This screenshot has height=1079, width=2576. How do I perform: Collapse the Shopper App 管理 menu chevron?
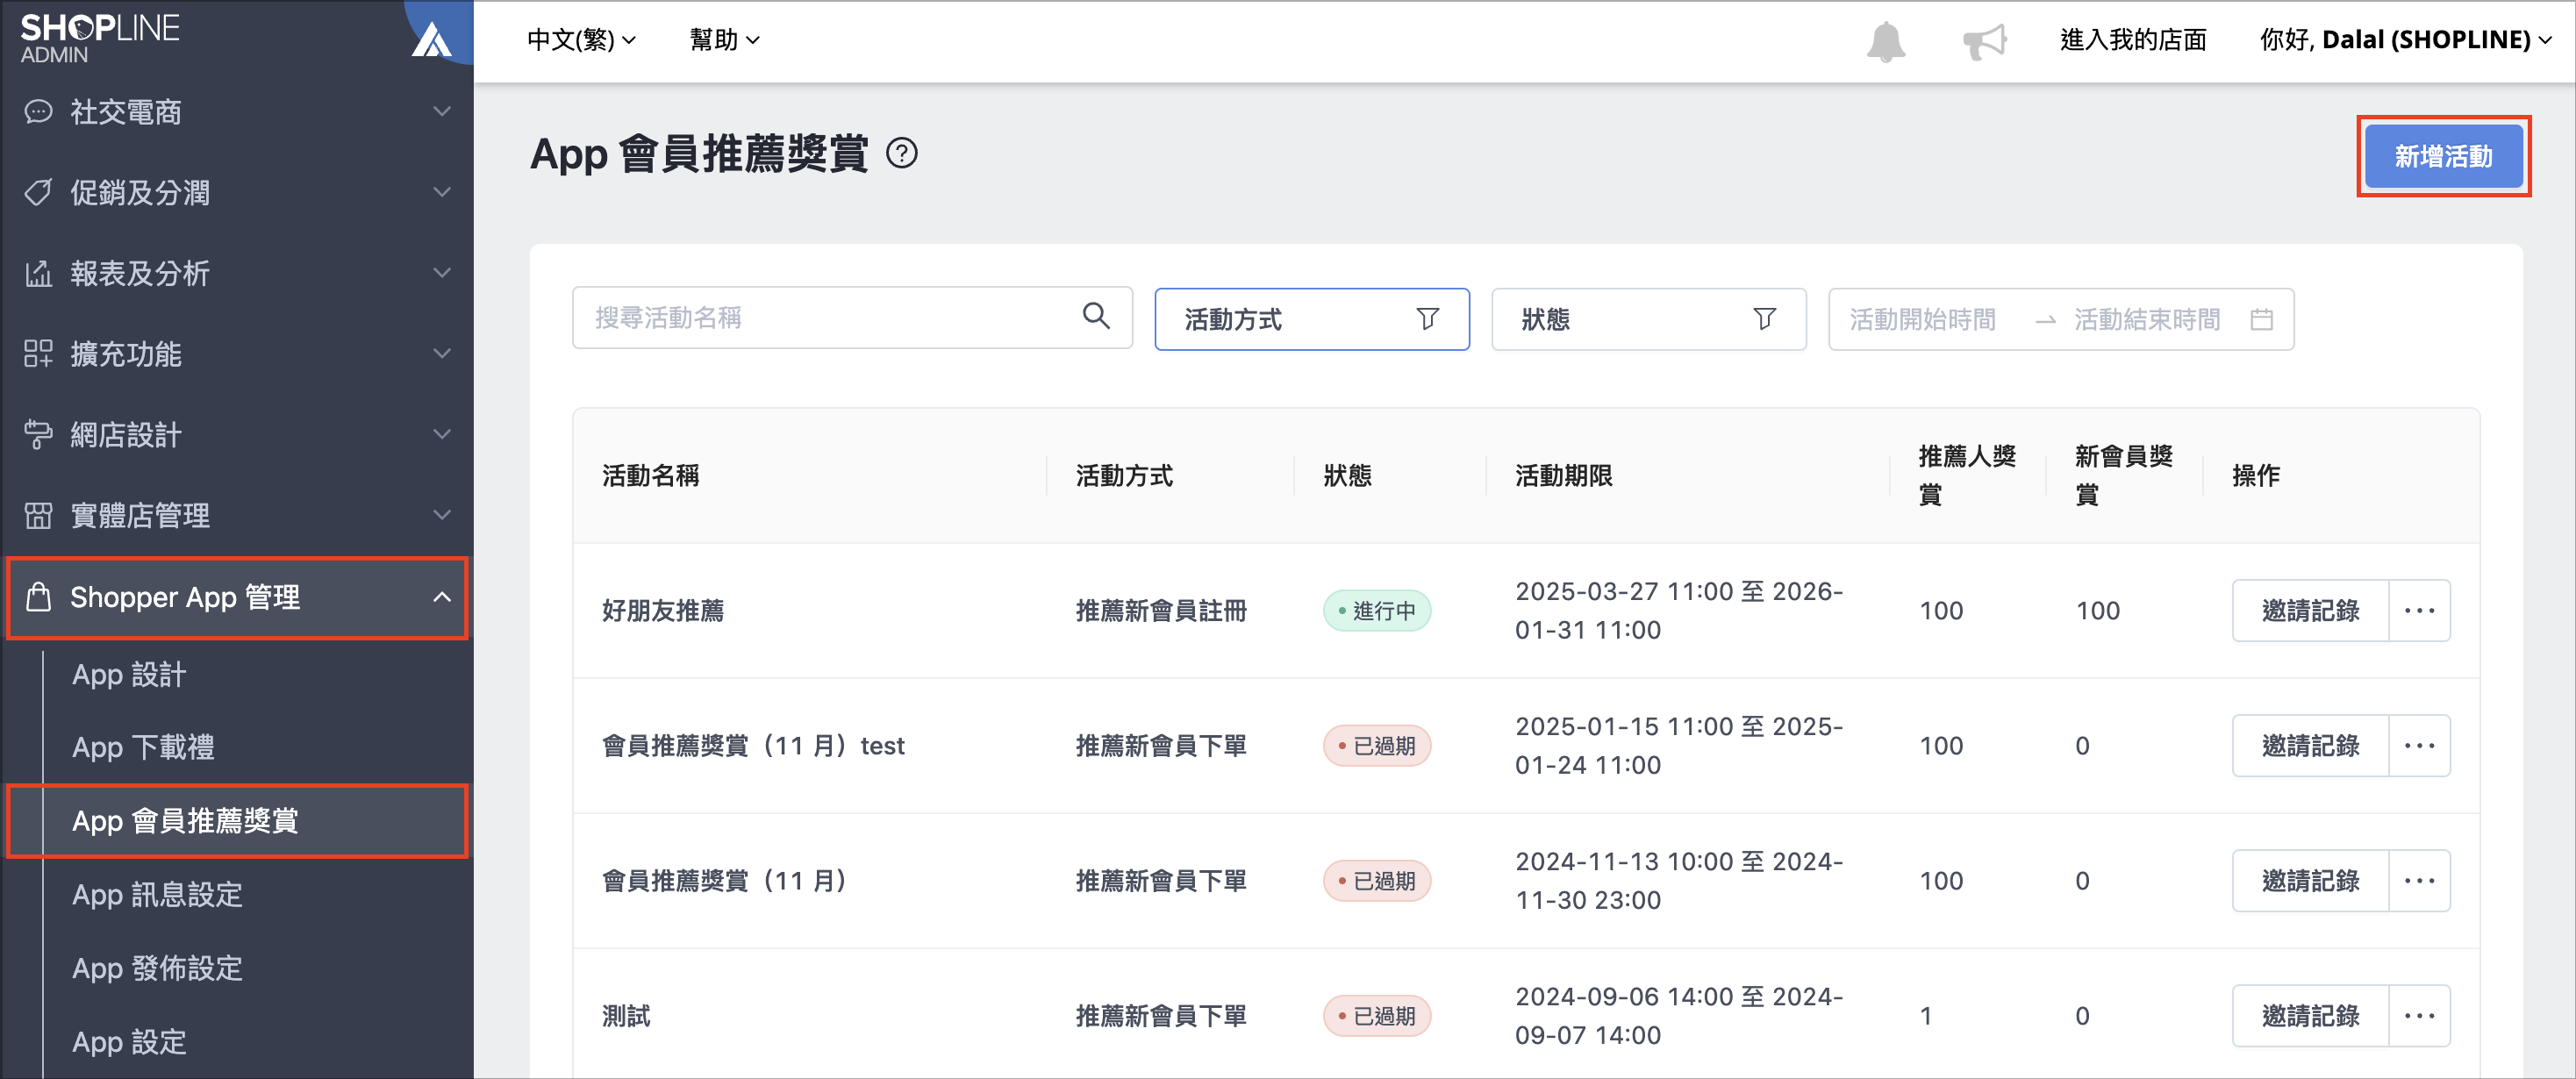(441, 597)
